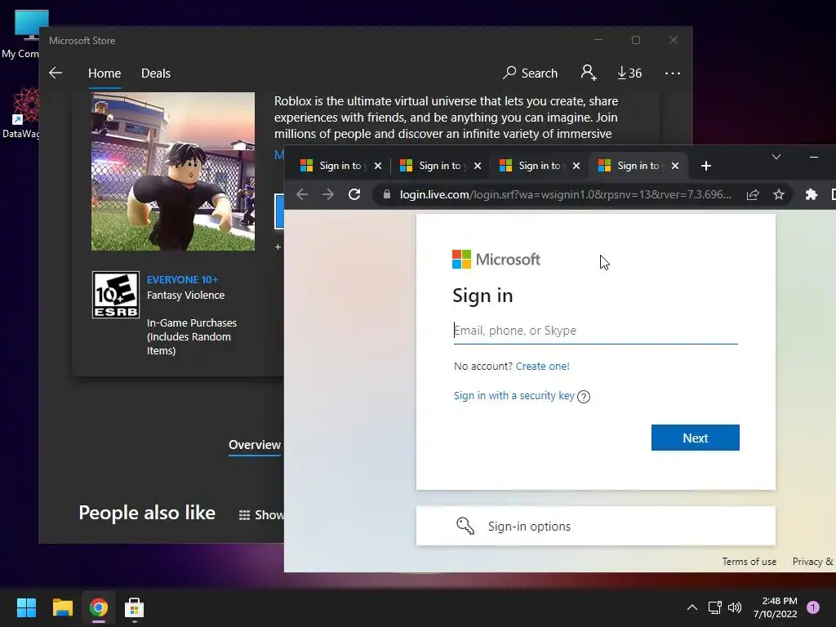Expand the browser tab search chevron
Viewport: 836px width, 627px height.
click(x=776, y=157)
